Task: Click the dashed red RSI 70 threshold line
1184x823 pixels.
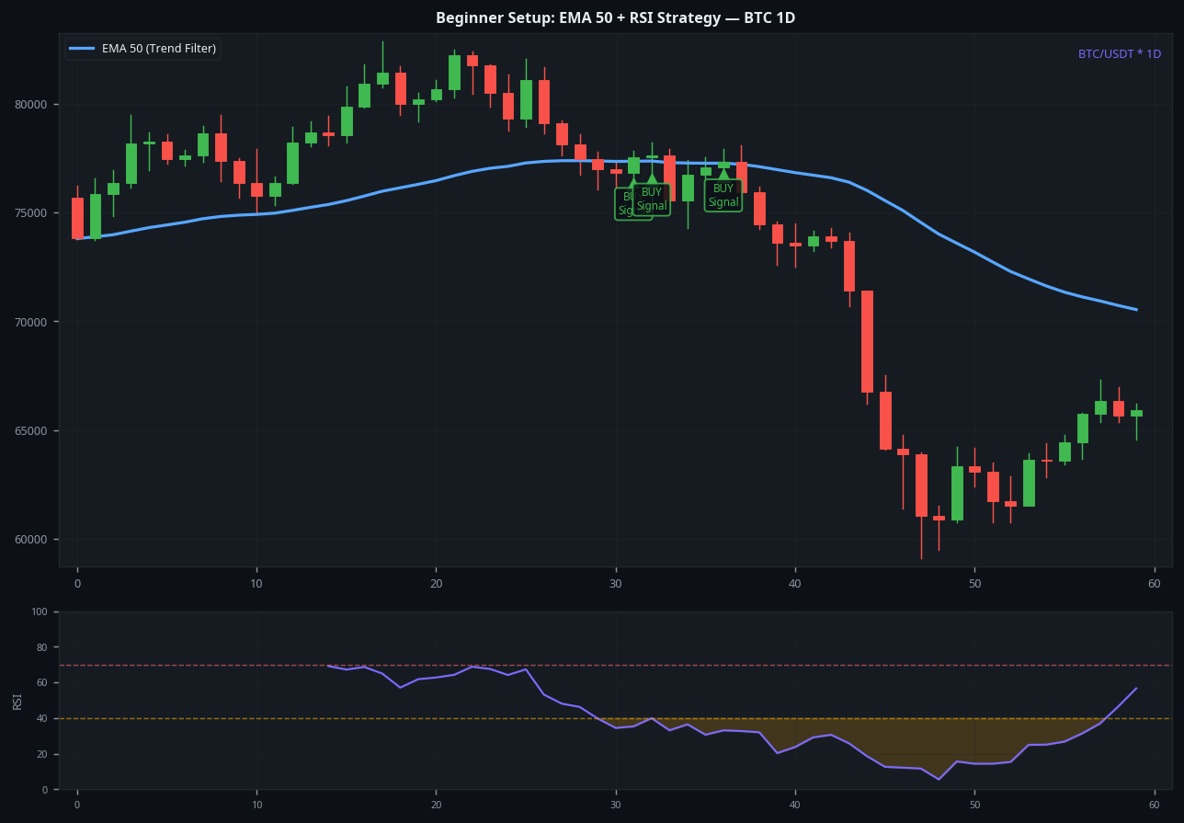Action: tap(616, 665)
